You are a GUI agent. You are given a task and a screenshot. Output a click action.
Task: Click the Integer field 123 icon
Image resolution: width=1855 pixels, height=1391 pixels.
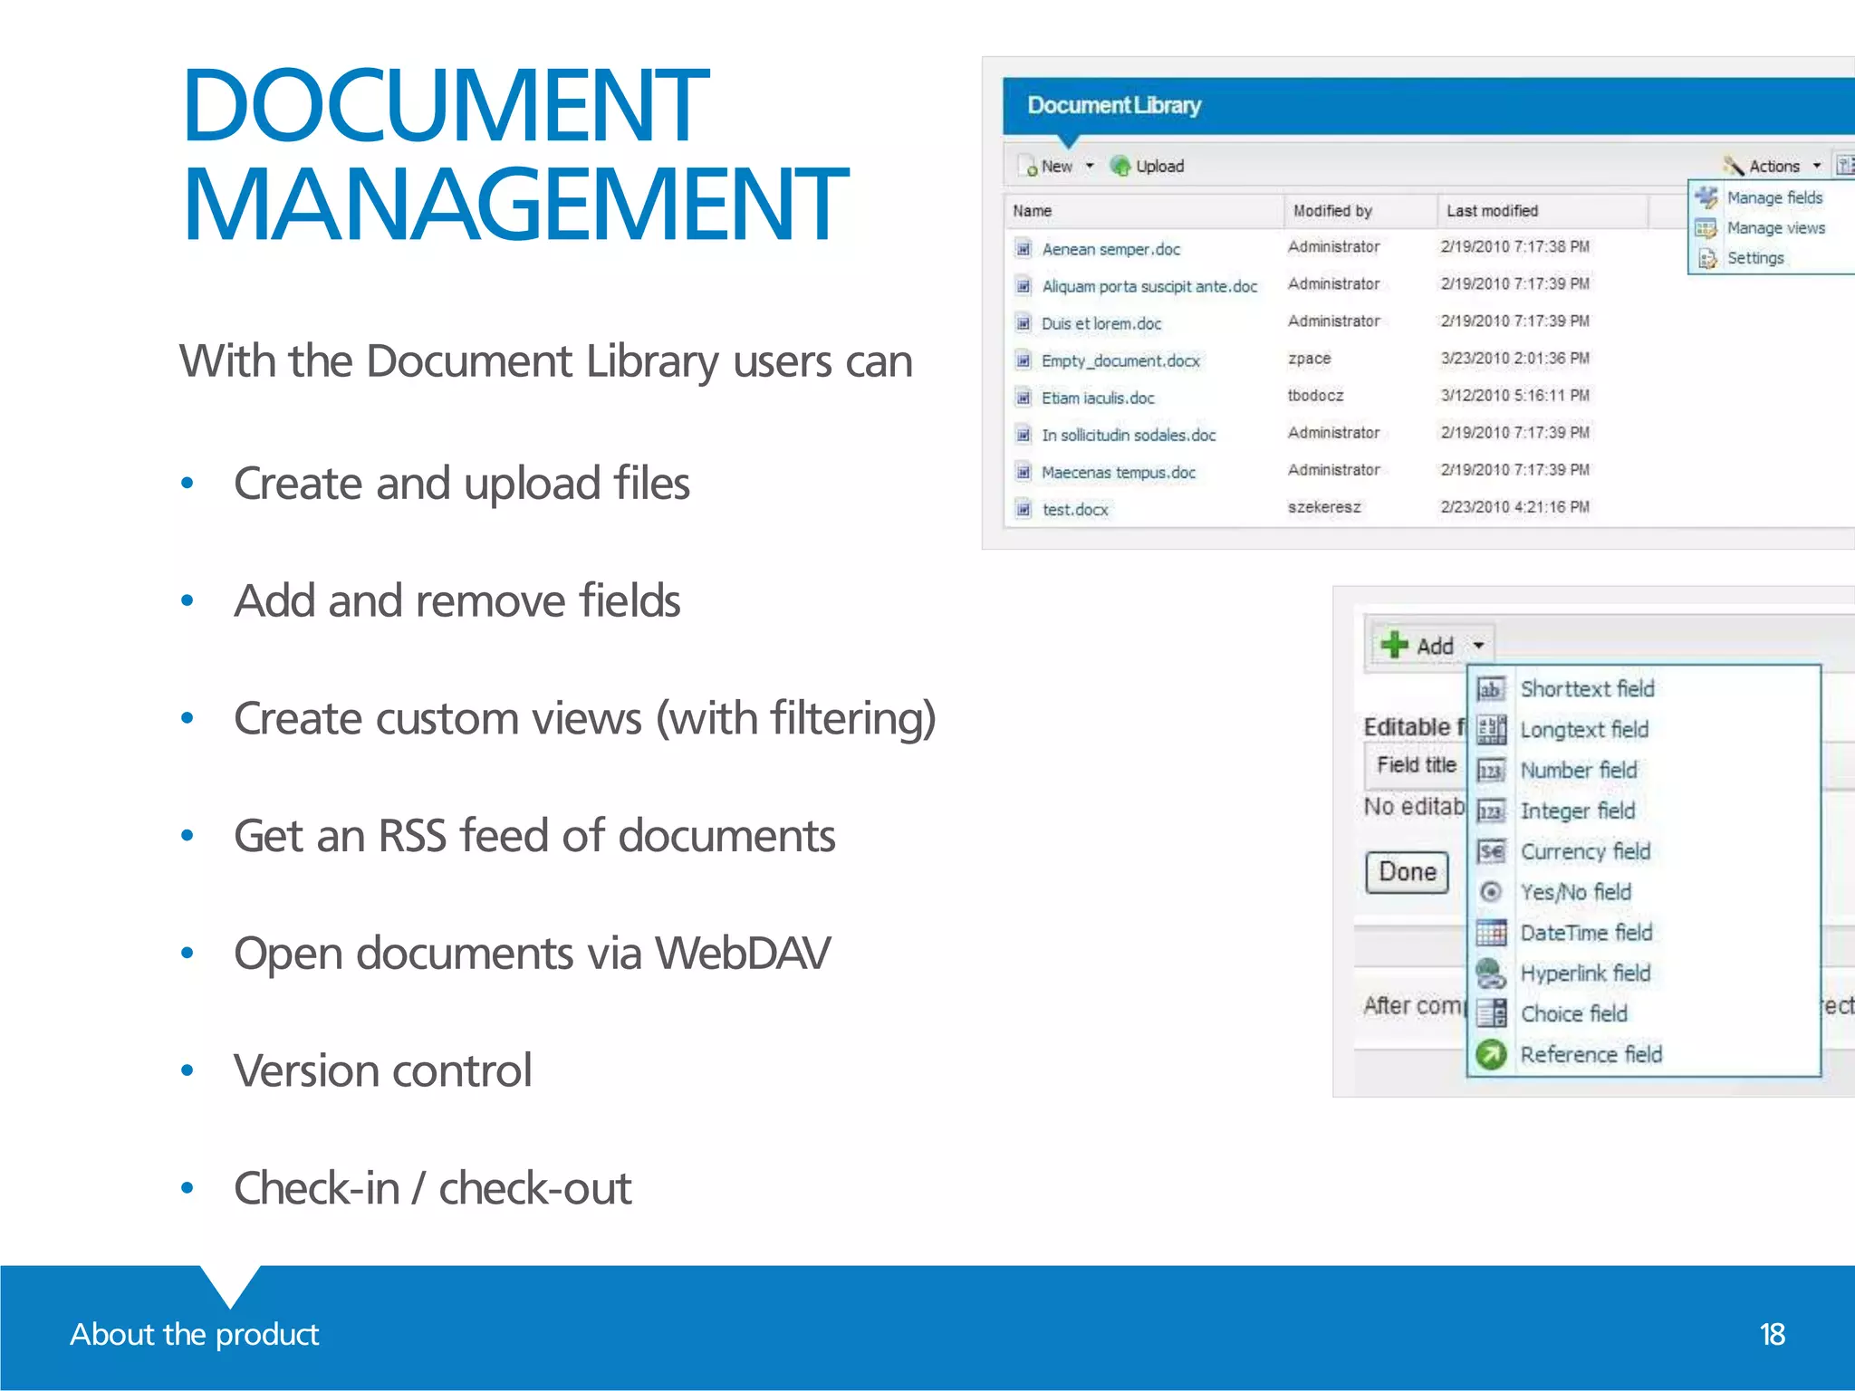pyautogui.click(x=1491, y=811)
